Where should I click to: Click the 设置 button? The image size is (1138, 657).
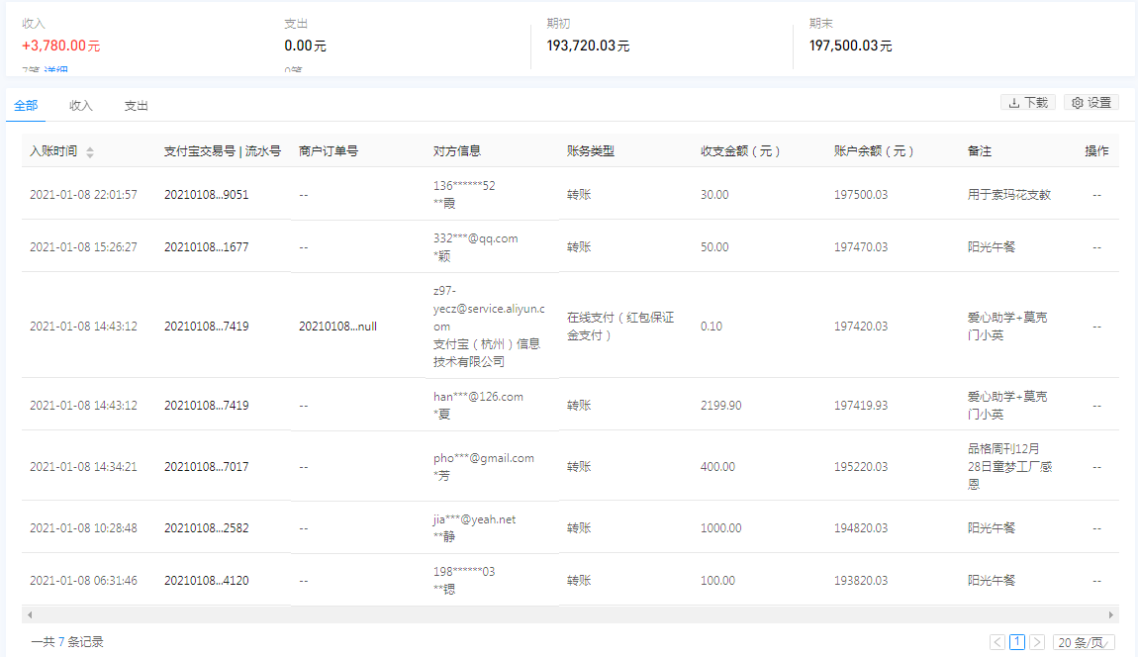(1091, 102)
